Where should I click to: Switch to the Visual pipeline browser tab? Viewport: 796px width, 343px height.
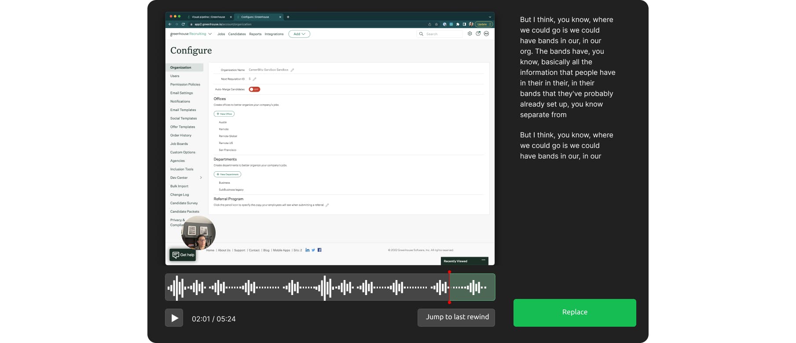(209, 17)
